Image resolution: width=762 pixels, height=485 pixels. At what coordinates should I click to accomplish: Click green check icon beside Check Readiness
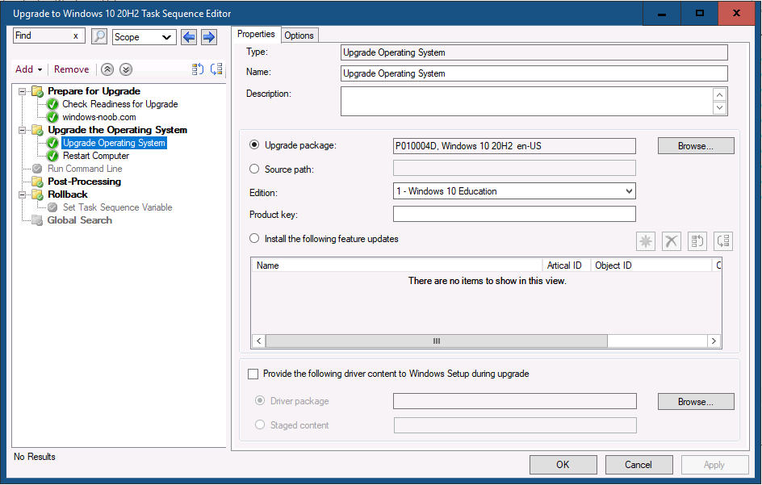click(52, 104)
